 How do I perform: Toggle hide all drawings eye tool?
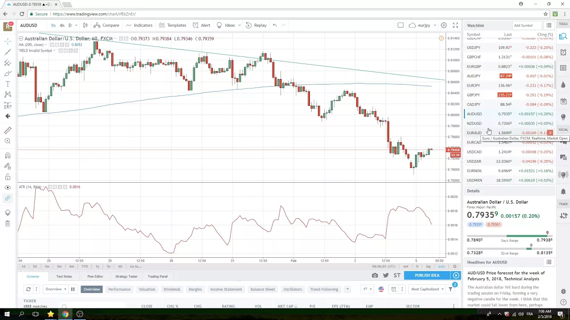point(8,188)
